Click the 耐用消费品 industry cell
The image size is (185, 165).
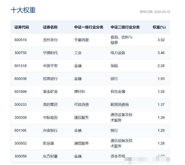[x=120, y=105]
